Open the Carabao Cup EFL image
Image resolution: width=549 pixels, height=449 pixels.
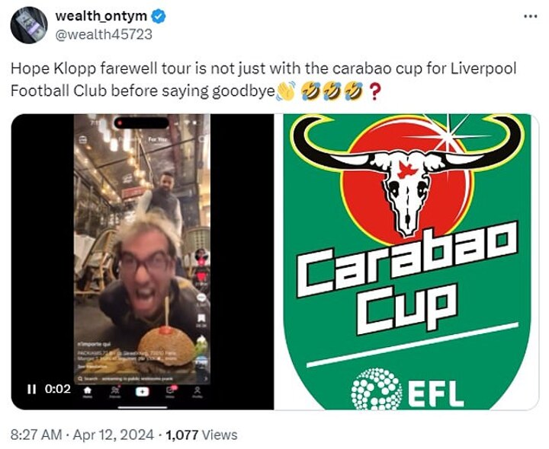click(406, 262)
